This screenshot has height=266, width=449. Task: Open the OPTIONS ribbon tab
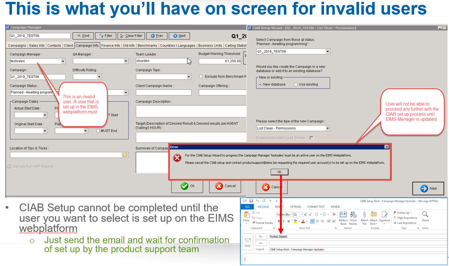[296, 207]
